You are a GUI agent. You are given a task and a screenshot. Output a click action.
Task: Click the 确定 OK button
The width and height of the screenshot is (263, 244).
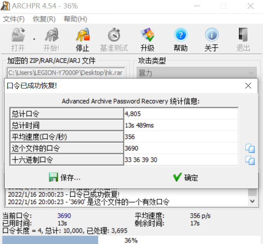186,178
